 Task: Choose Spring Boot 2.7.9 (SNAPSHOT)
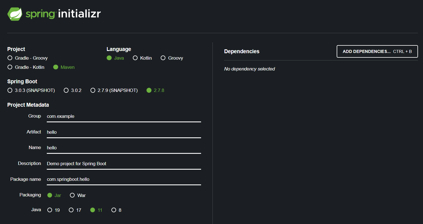coord(114,90)
